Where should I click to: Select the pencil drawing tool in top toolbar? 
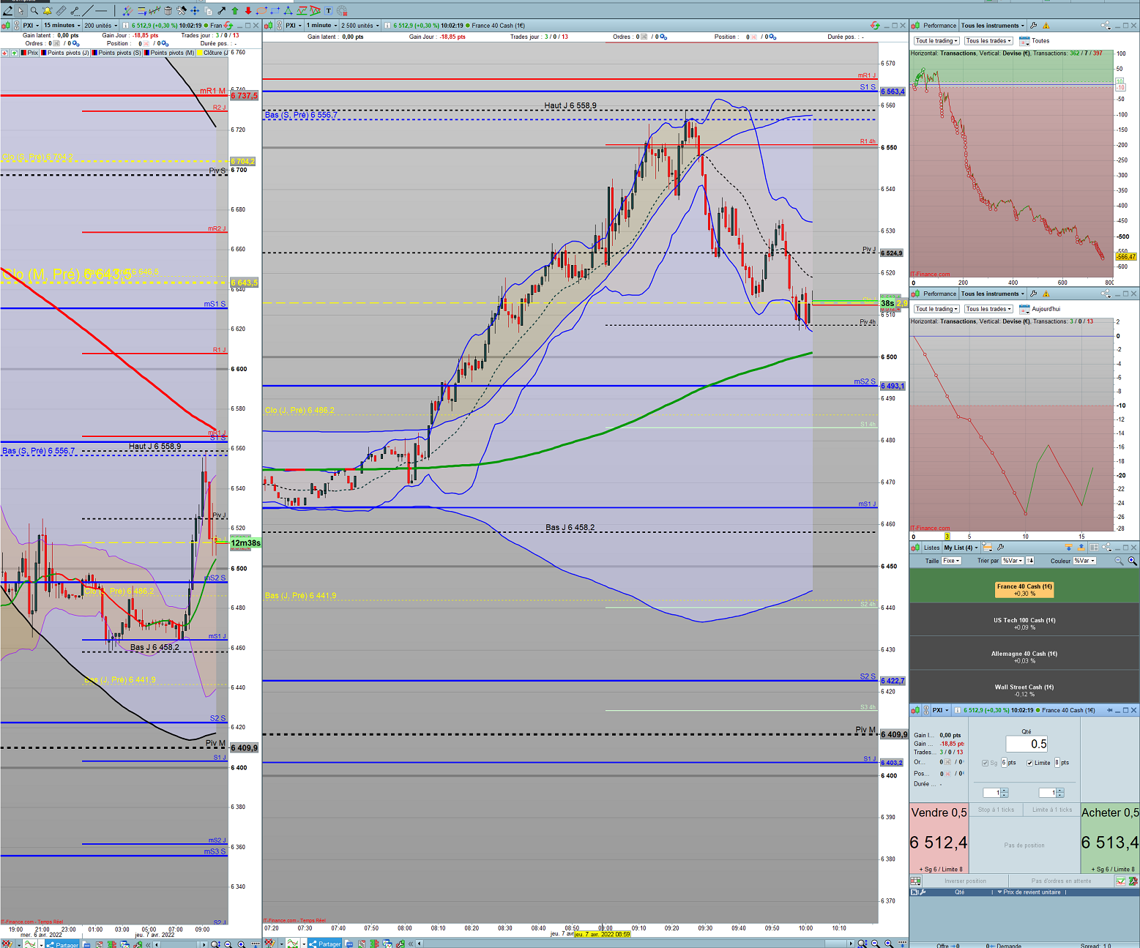7,11
